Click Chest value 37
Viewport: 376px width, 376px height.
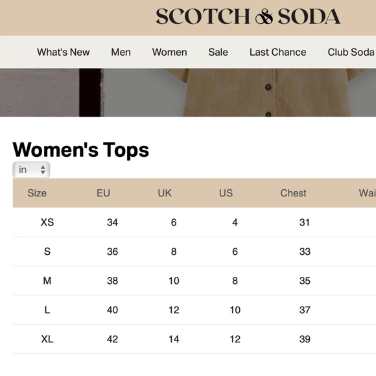pyautogui.click(x=305, y=310)
